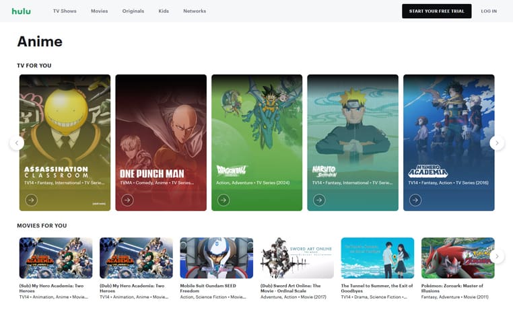Advance Movies For You carousel with right chevron

[x=497, y=256]
